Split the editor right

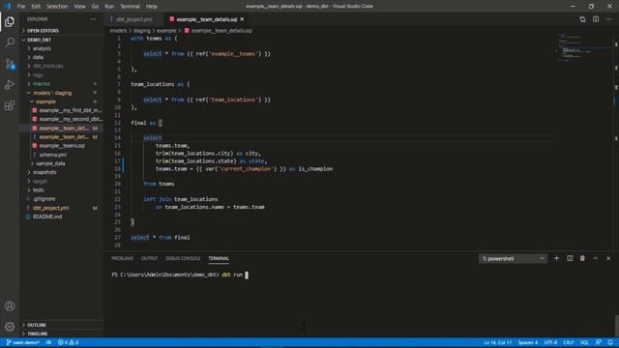[x=596, y=19]
